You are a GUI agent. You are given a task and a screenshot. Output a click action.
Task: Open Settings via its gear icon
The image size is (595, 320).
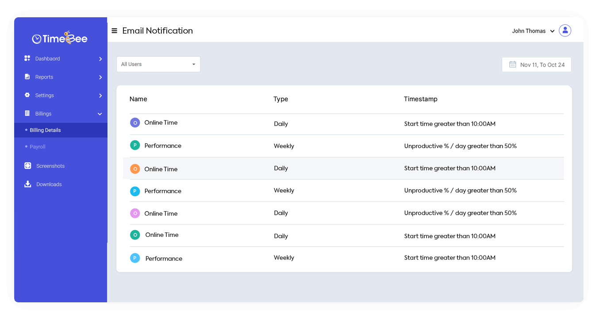tap(27, 95)
